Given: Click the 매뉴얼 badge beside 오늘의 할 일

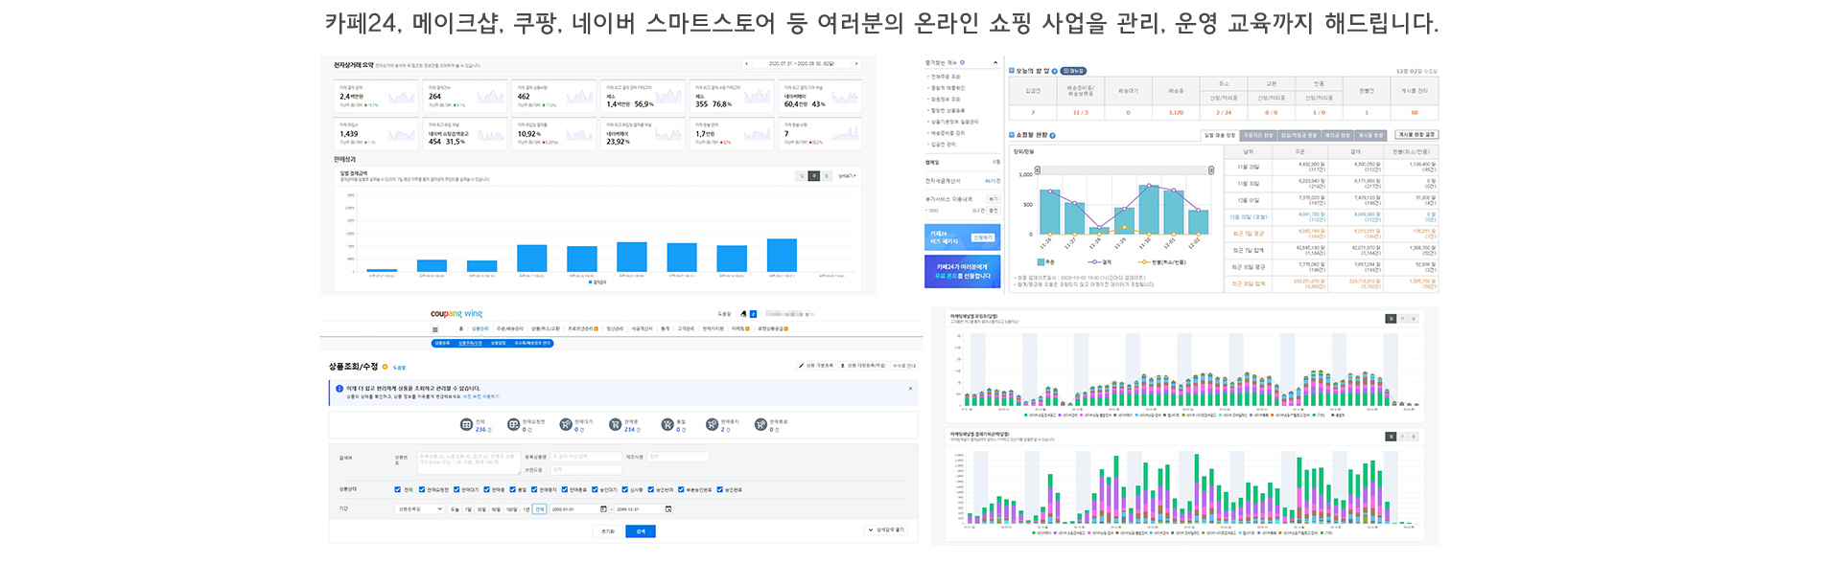Looking at the screenshot, I should pos(1073,71).
